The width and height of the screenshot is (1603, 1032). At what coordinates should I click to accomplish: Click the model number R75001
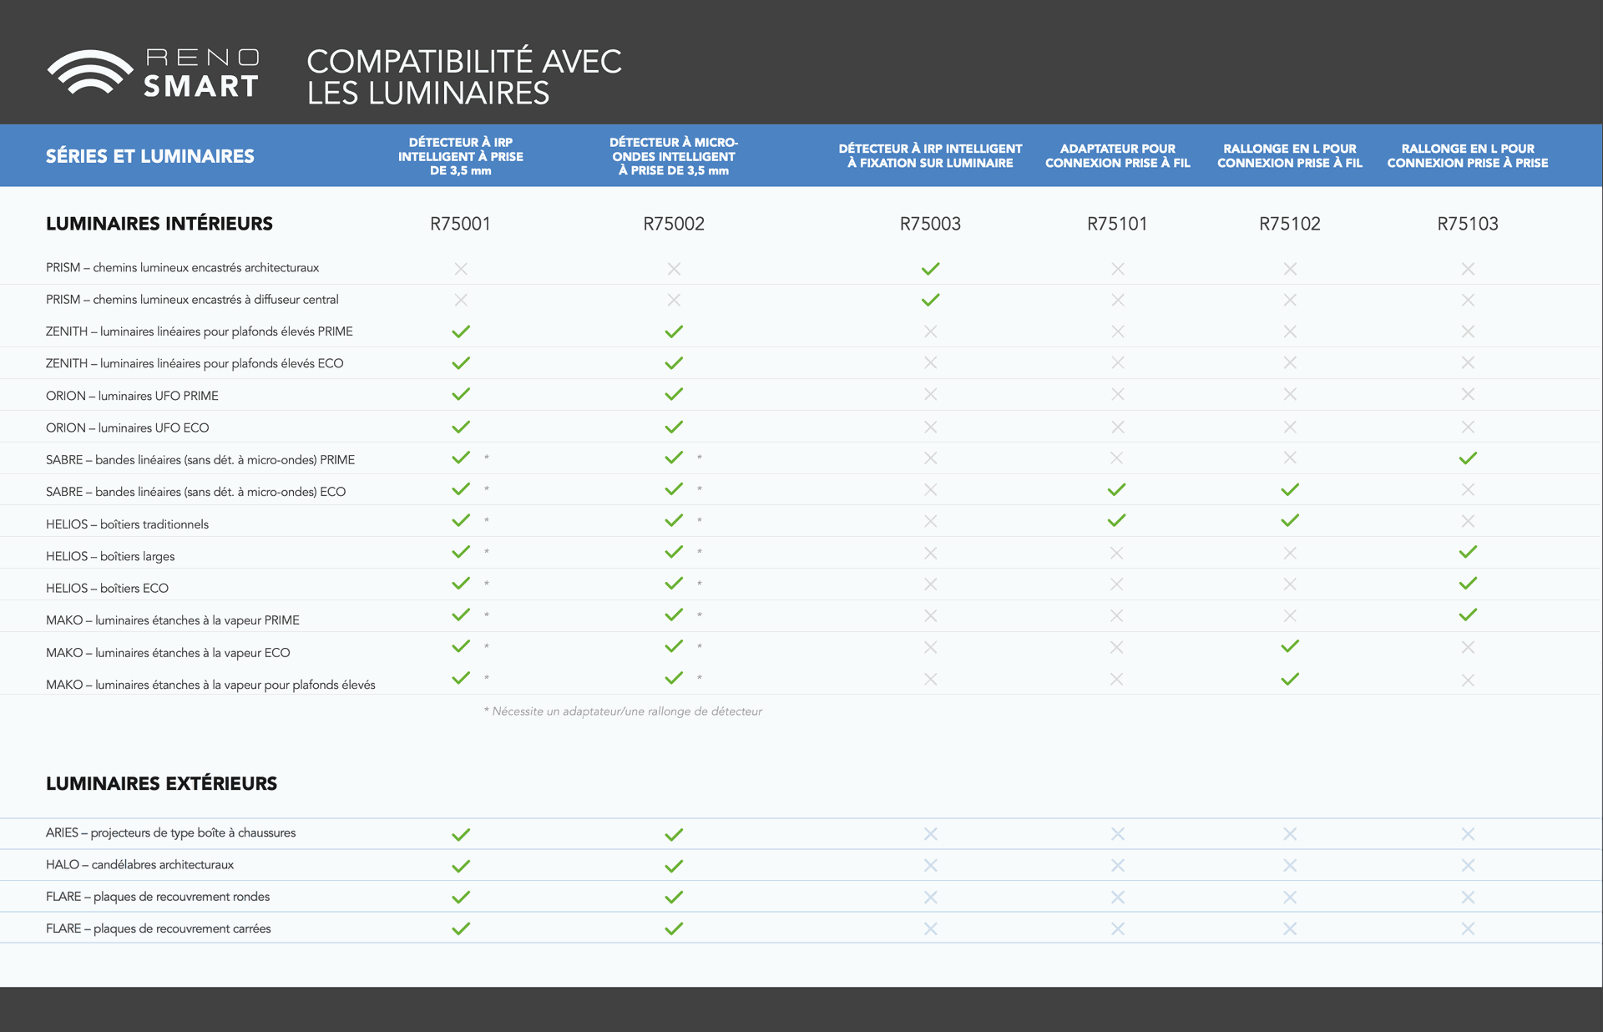(461, 224)
